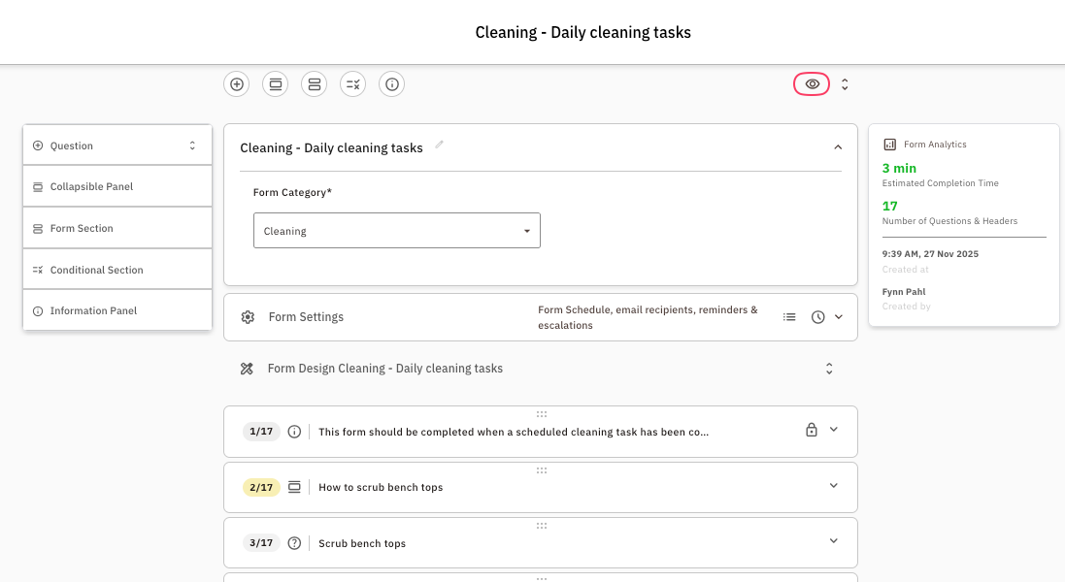
Task: Click the Form Design tools icon
Action: [247, 369]
